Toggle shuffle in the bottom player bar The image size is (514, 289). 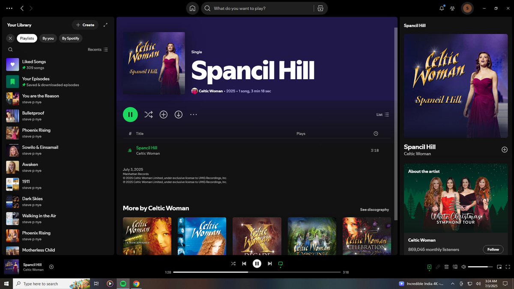[233, 264]
